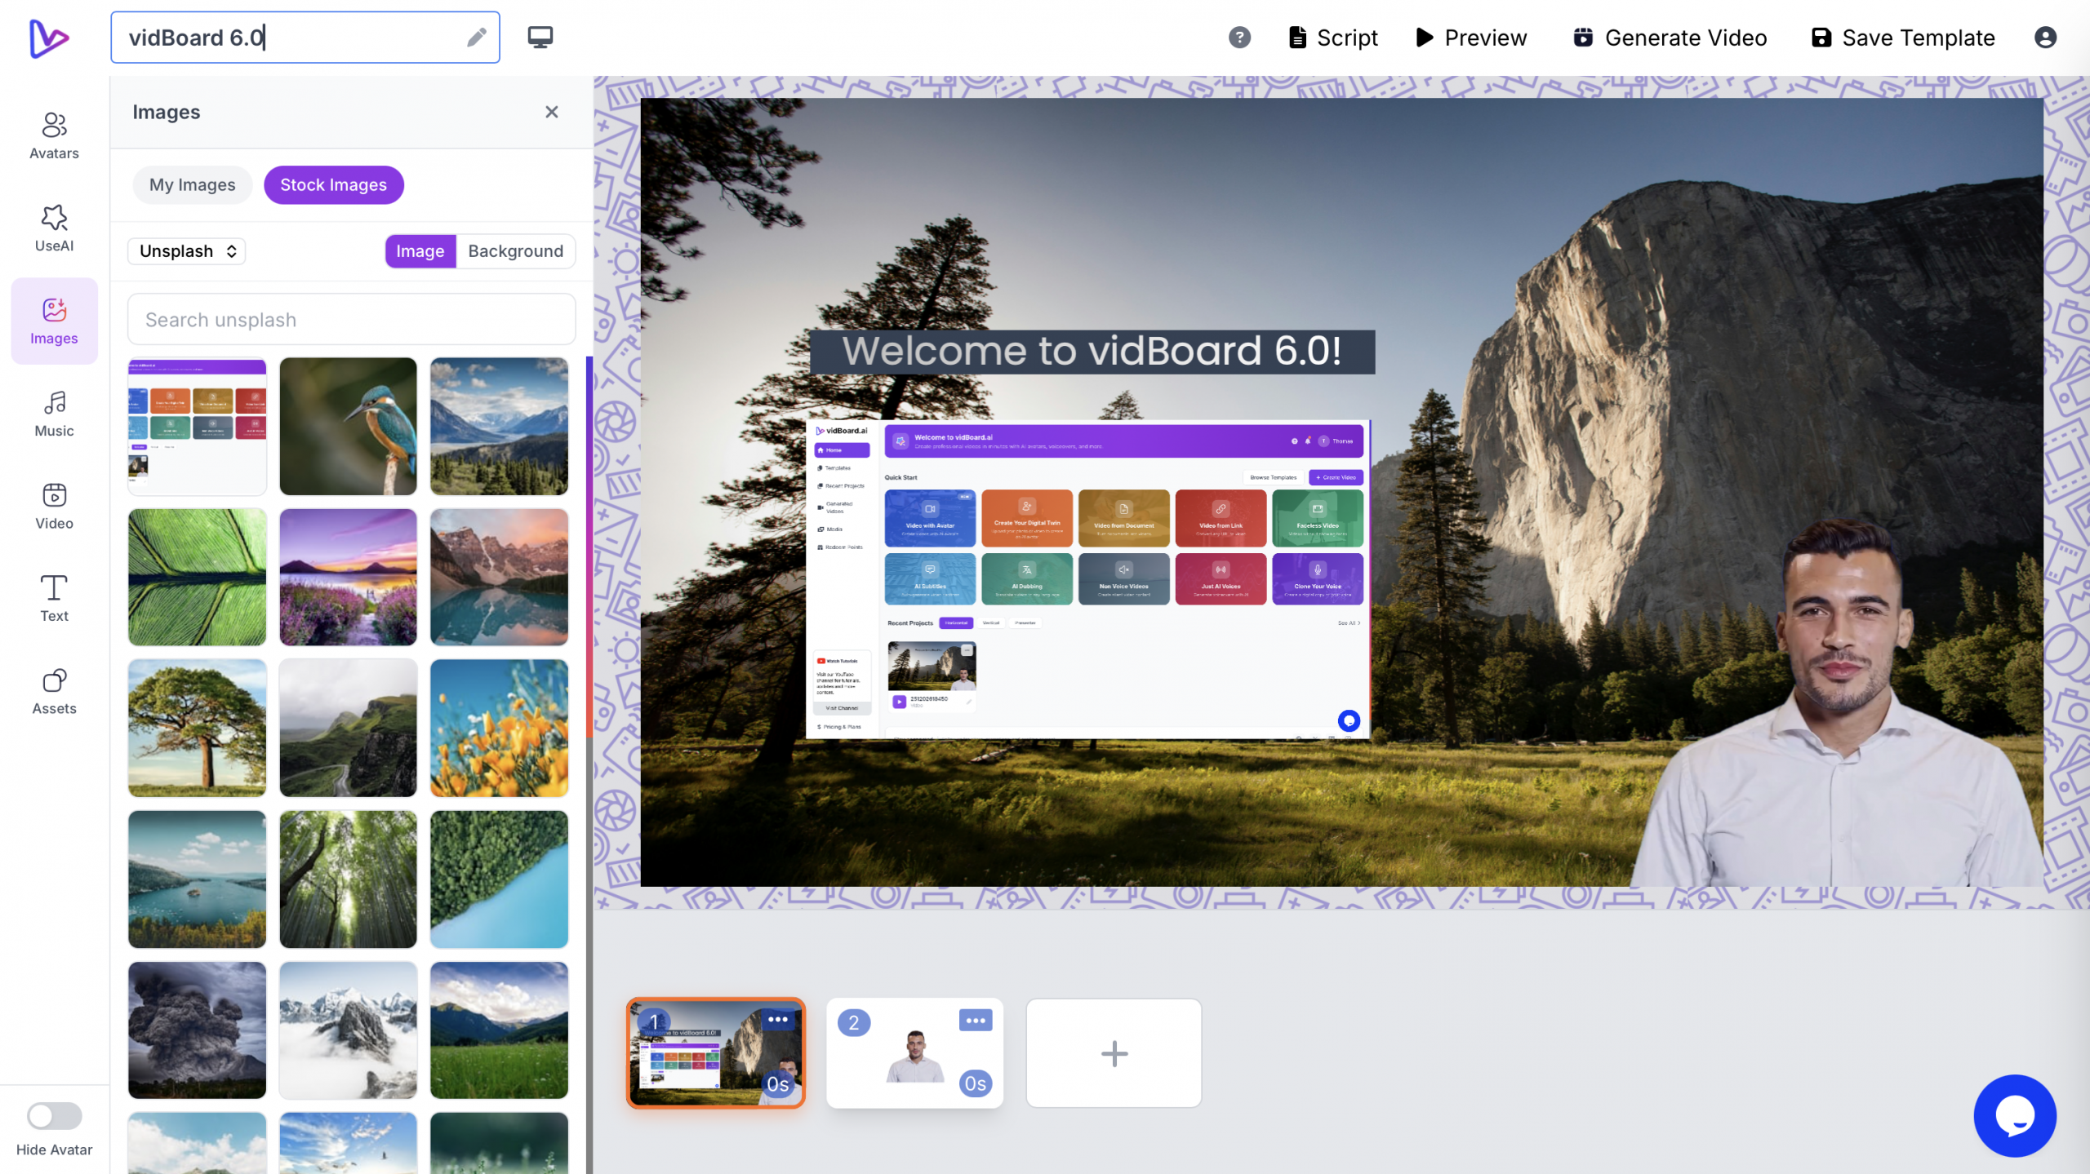
Task: Click the kingfisher bird stock photo
Action: pyautogui.click(x=348, y=426)
